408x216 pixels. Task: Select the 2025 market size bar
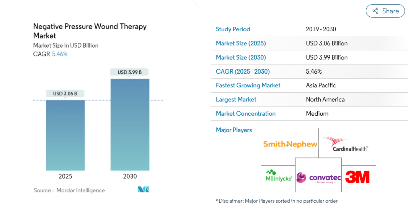click(65, 135)
